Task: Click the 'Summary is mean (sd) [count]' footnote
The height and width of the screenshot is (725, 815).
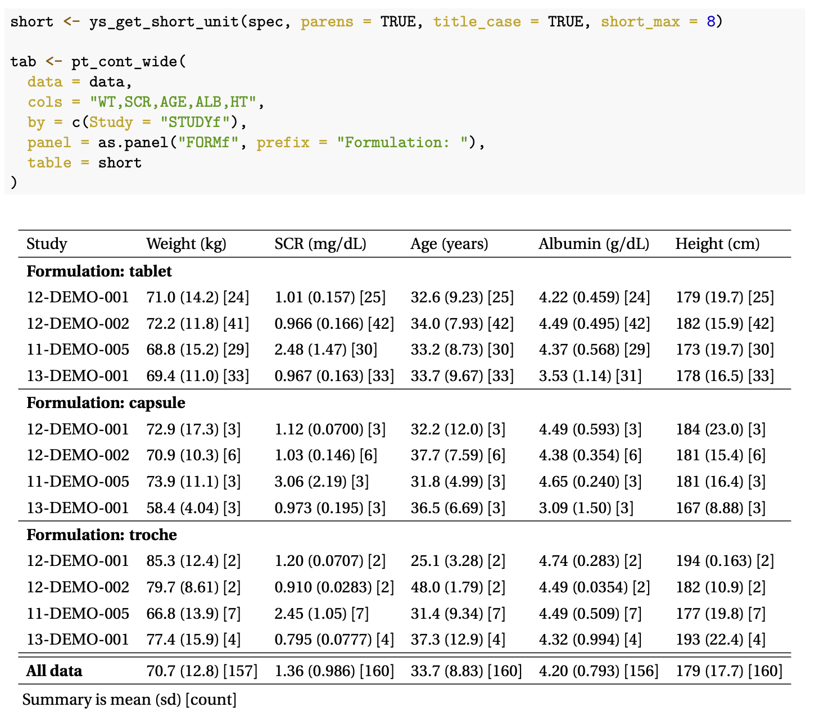Action: (129, 700)
